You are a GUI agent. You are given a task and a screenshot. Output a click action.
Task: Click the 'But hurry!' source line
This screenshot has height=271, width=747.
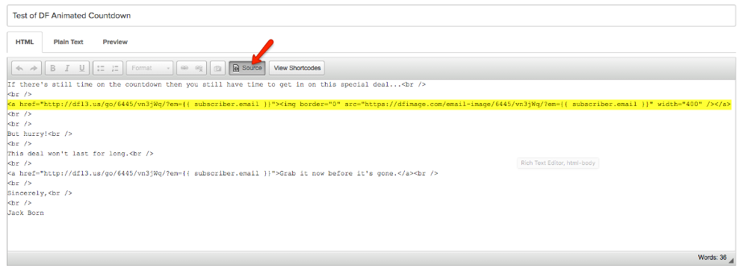(x=40, y=134)
